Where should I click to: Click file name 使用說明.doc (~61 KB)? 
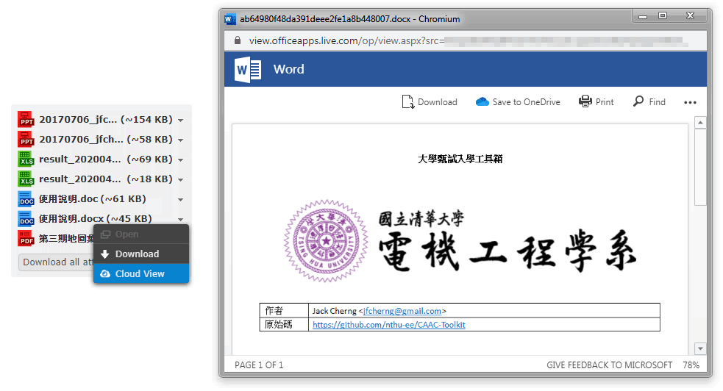pyautogui.click(x=92, y=198)
